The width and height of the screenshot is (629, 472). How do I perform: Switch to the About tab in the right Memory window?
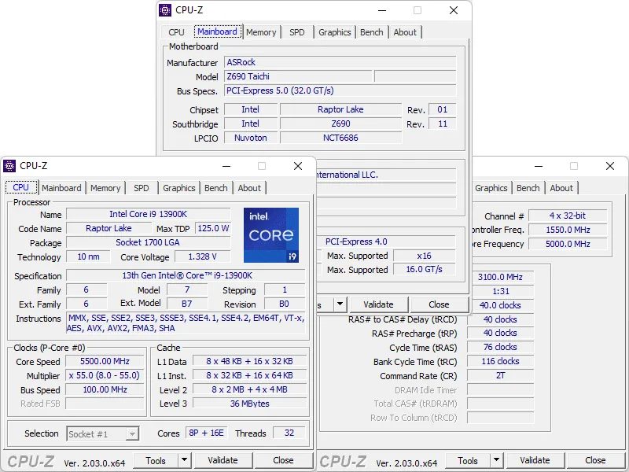tap(561, 188)
